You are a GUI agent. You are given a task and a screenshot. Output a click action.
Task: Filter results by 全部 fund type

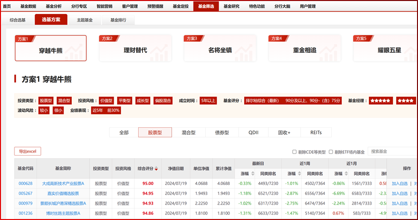124,133
